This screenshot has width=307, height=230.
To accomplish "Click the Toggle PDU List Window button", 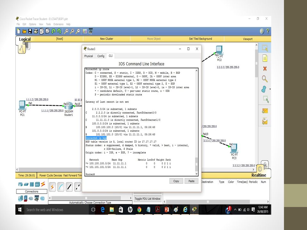I will pyautogui.click(x=147, y=199).
